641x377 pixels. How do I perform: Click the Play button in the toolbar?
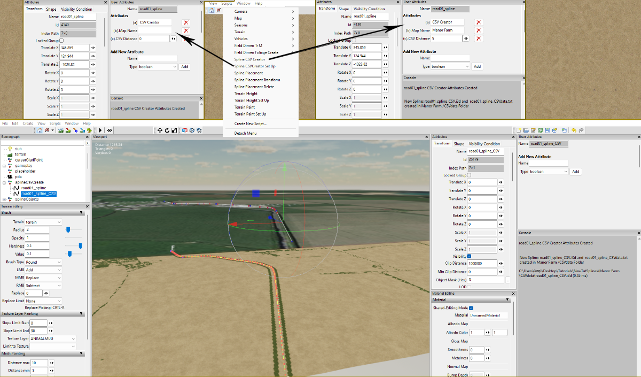[x=100, y=130]
